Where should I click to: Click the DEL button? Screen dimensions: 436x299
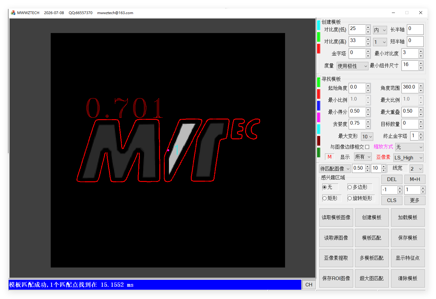pos(392,179)
